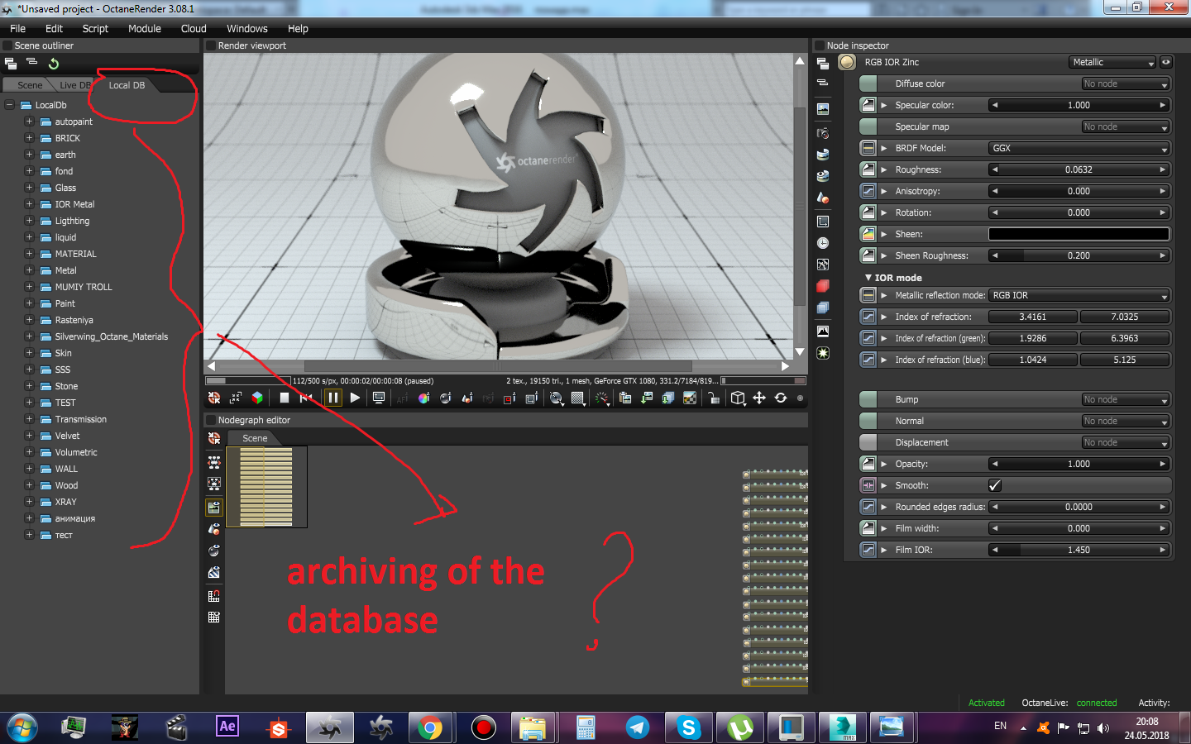Click the Anisotropy node-type icon
Image resolution: width=1191 pixels, height=744 pixels.
click(868, 191)
